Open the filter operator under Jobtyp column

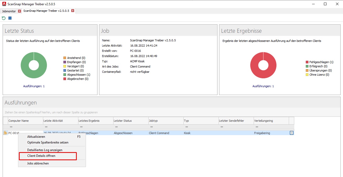pos(151,127)
